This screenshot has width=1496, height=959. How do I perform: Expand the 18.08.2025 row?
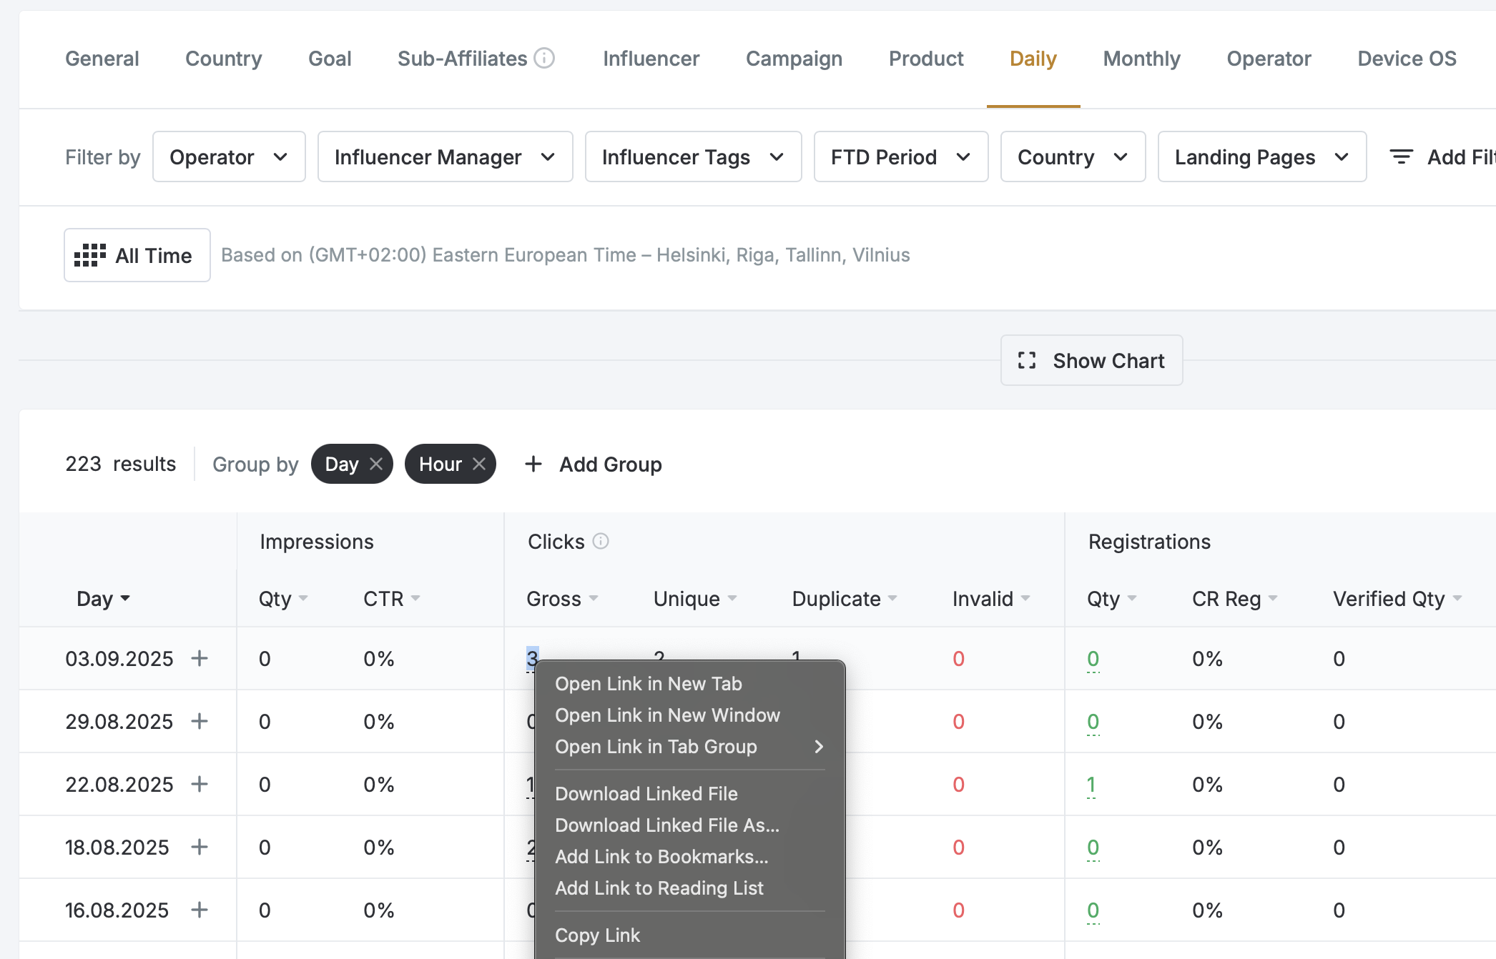[x=200, y=847]
